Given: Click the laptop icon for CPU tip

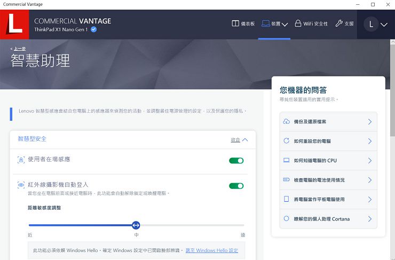Looking at the screenshot, I should [x=287, y=160].
